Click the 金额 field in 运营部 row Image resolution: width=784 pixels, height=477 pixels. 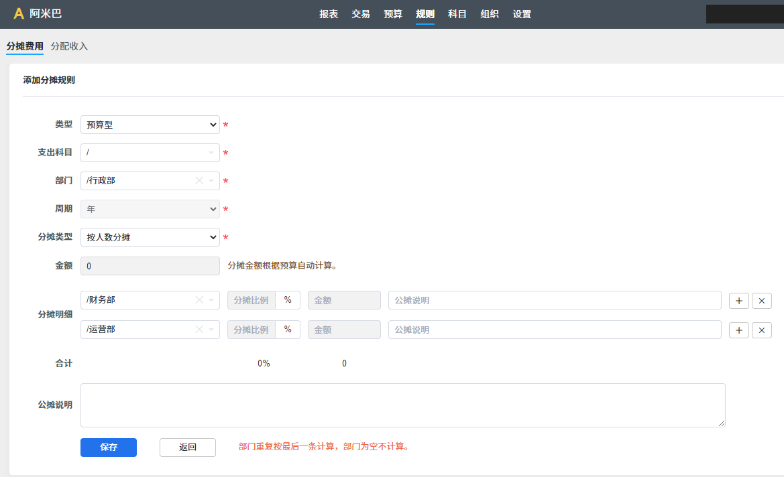pyautogui.click(x=344, y=330)
